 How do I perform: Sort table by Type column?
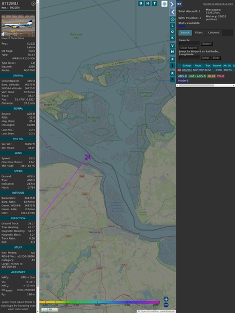[208, 66]
